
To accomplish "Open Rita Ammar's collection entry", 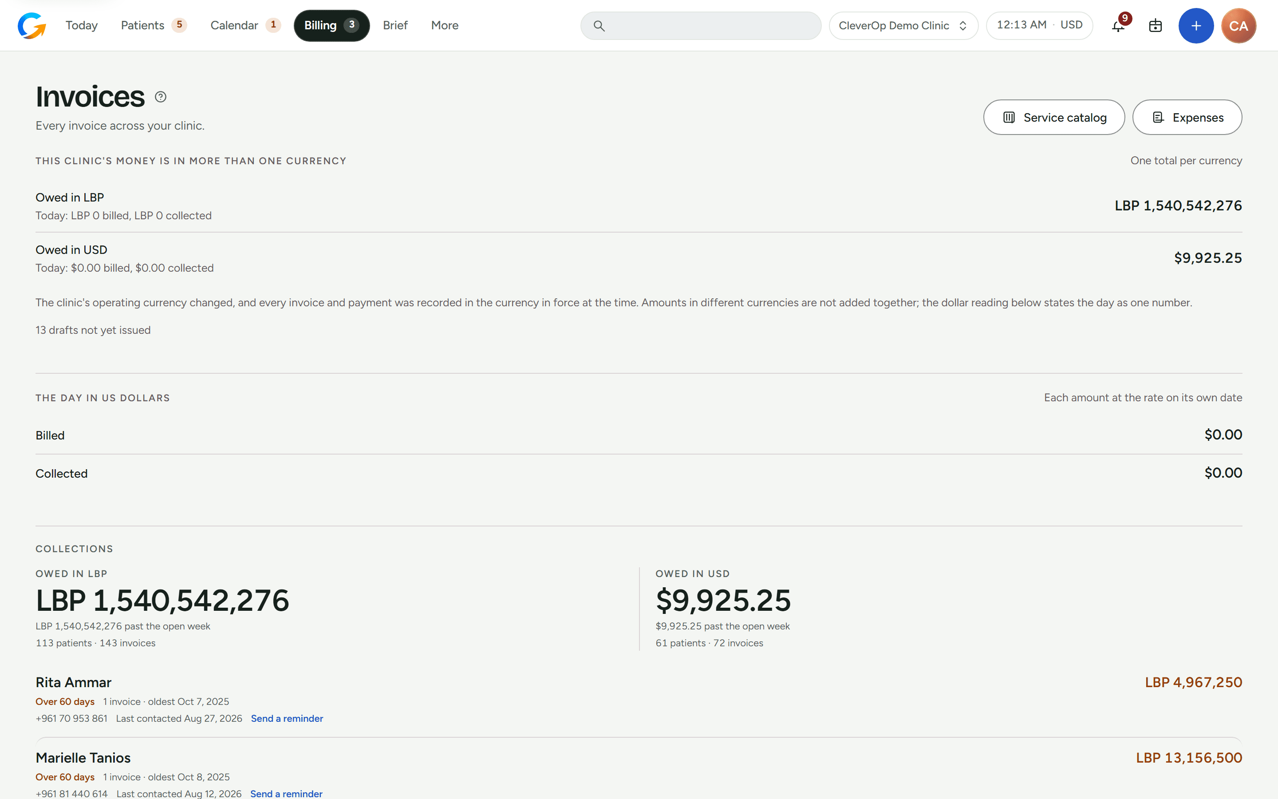I will (639, 700).
